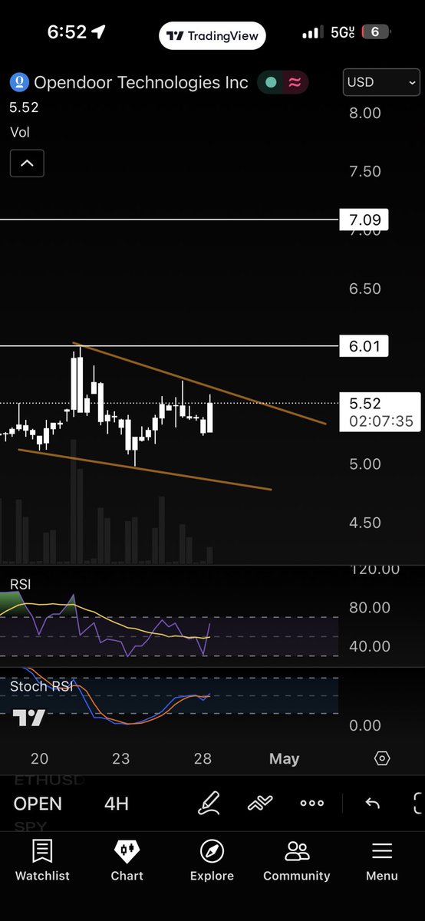Open the USD currency dropdown
Viewport: 425px width, 921px height.
tap(382, 82)
